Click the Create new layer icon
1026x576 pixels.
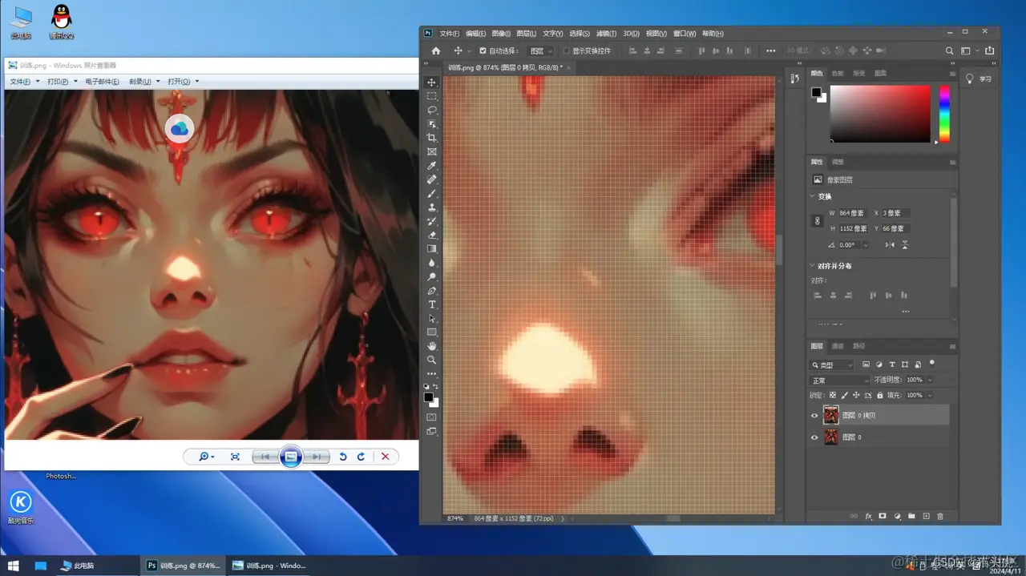click(926, 517)
